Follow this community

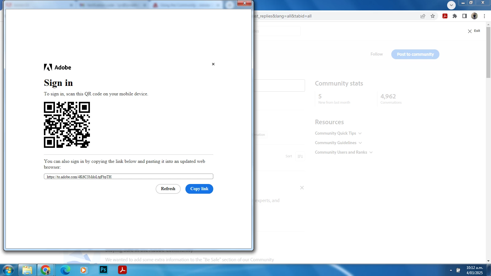point(377,54)
